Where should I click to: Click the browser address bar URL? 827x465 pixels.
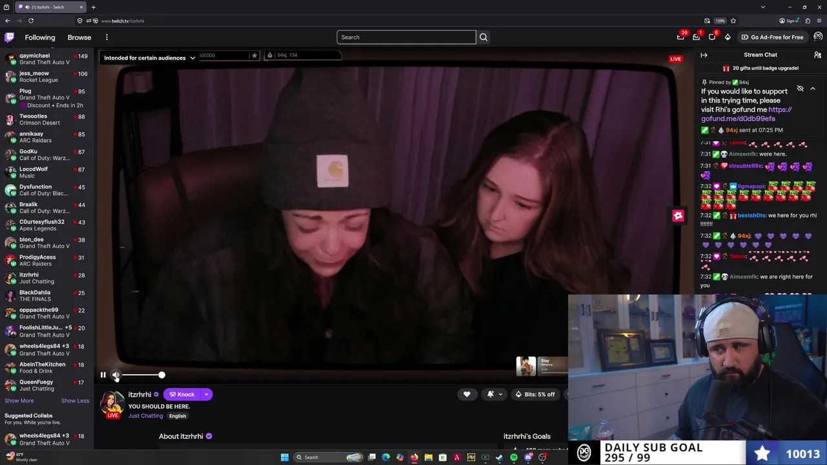122,21
